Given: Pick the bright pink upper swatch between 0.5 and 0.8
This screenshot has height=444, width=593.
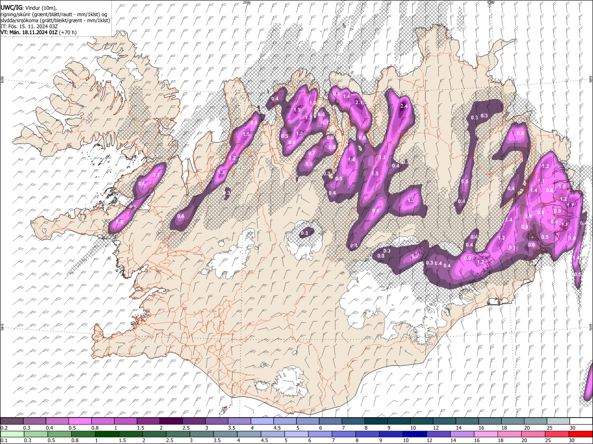Looking at the screenshot, I should pyautogui.click(x=80, y=421).
